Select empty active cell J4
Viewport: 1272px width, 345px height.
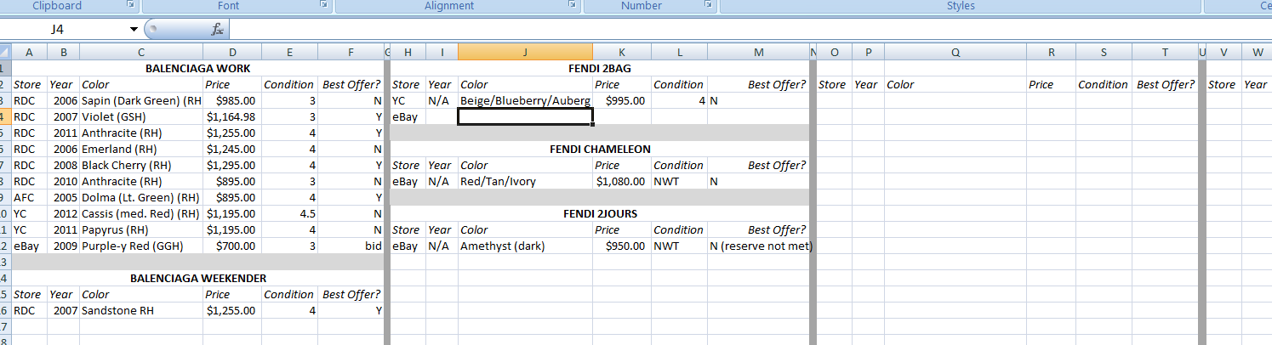[x=525, y=116]
